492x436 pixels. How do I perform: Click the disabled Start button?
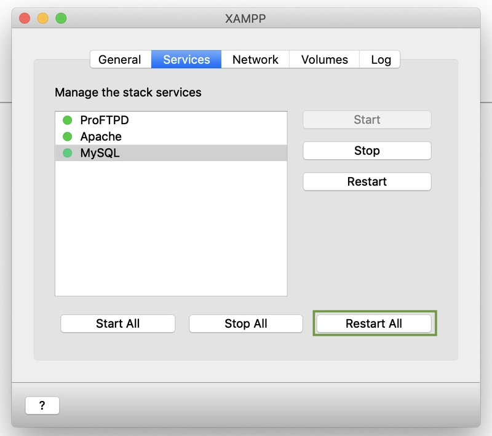point(367,119)
